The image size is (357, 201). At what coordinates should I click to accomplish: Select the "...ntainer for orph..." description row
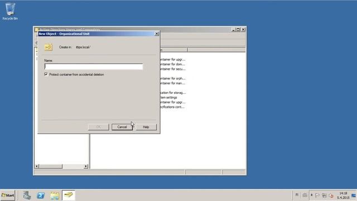point(172,78)
